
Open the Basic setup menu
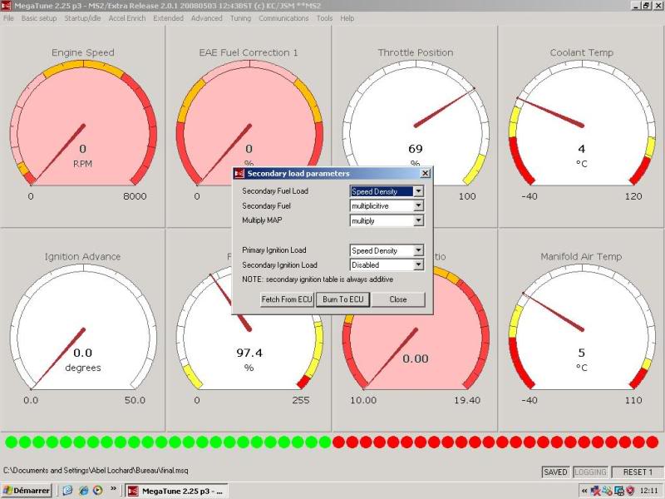(x=38, y=18)
